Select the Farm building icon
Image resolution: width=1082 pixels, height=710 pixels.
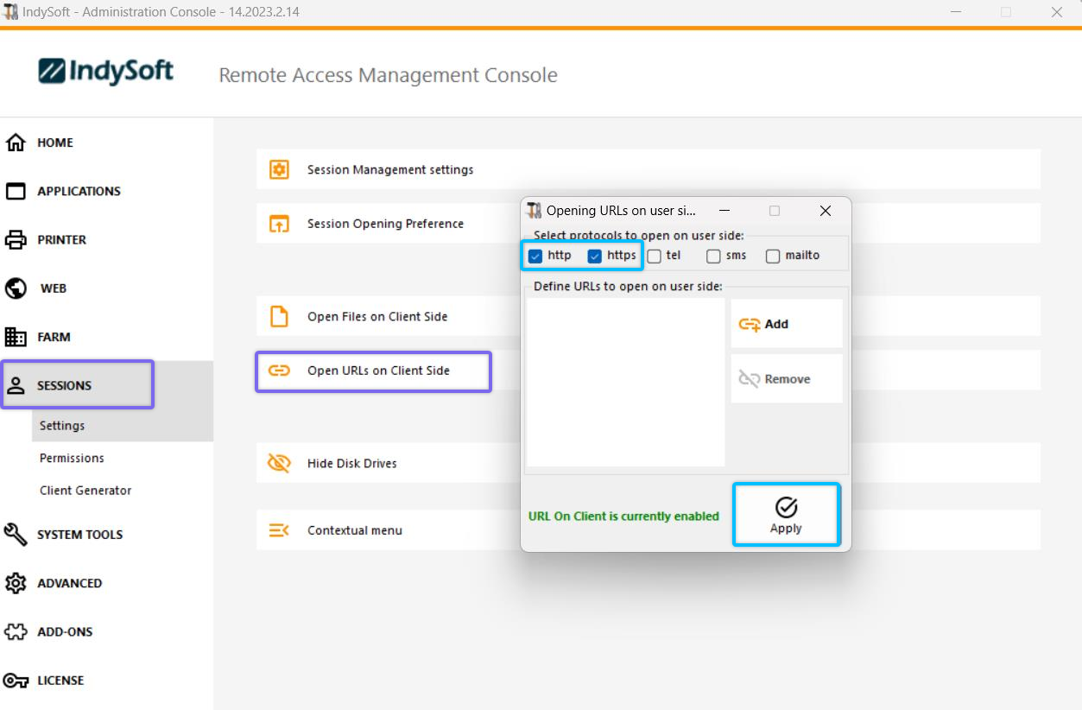[x=16, y=337]
